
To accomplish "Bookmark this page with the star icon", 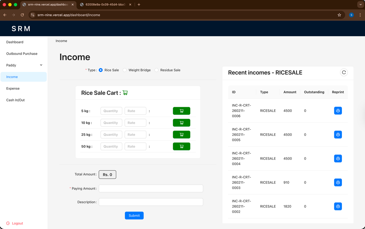I will point(339,15).
